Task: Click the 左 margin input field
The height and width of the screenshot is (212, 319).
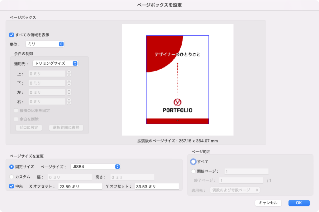Action: [x=47, y=92]
